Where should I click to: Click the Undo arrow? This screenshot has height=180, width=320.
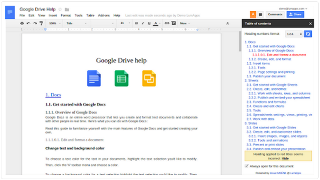pos(28,23)
